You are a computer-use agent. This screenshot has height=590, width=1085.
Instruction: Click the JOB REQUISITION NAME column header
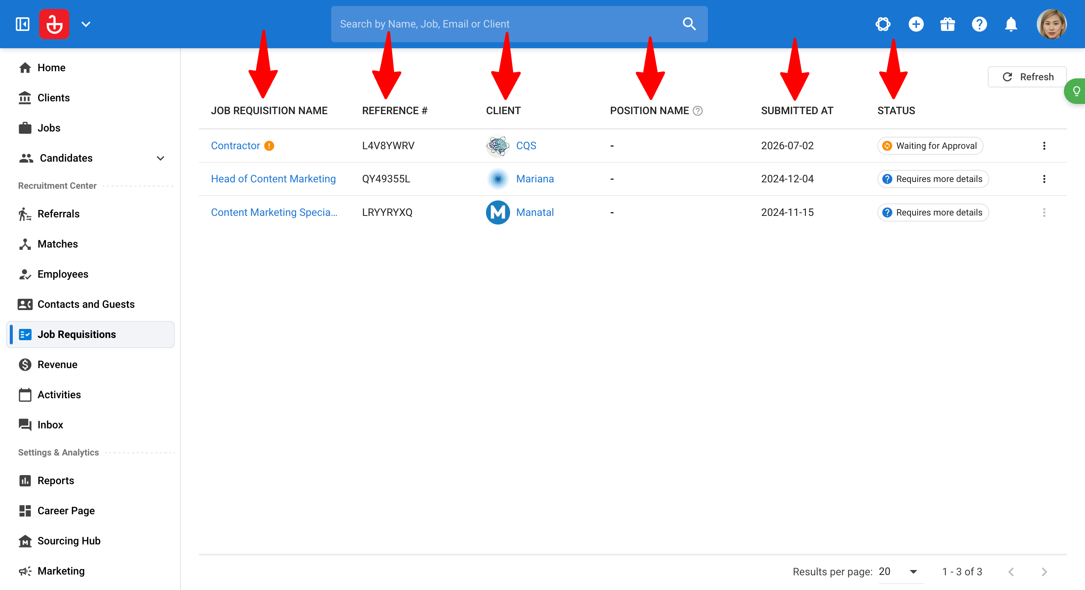pos(269,111)
